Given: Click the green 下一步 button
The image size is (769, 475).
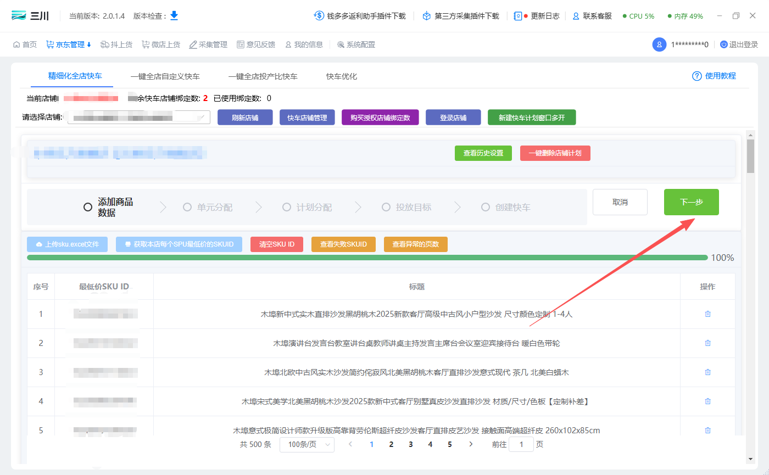Looking at the screenshot, I should 692,202.
